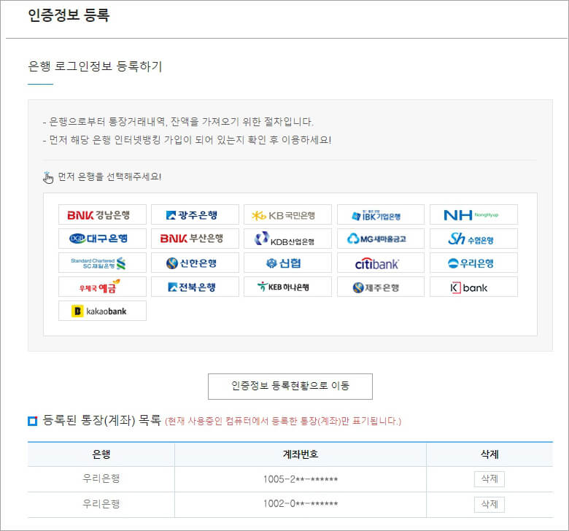The image size is (569, 531).
Task: Click the blue square bullet before 등록된 통장
Action: click(x=33, y=421)
